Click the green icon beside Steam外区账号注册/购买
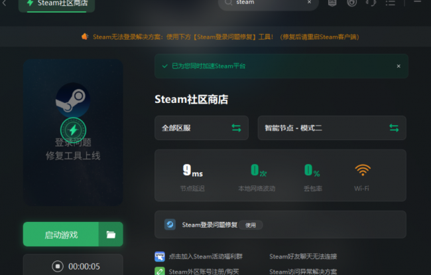This screenshot has height=275, width=431. click(x=160, y=271)
